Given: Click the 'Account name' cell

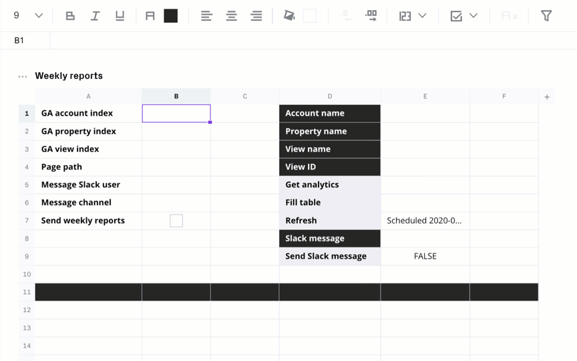Looking at the screenshot, I should (330, 114).
